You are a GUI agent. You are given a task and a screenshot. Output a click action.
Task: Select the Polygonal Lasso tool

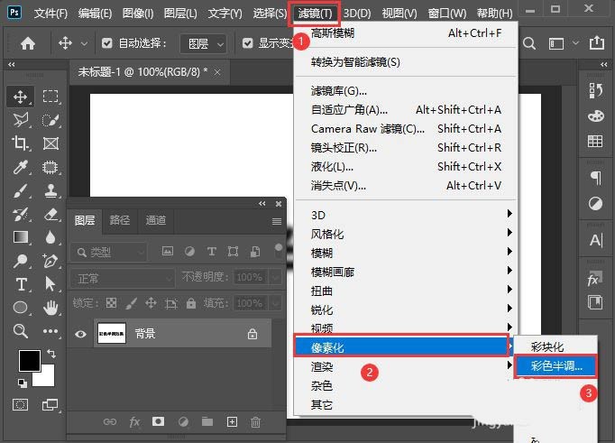pos(21,120)
